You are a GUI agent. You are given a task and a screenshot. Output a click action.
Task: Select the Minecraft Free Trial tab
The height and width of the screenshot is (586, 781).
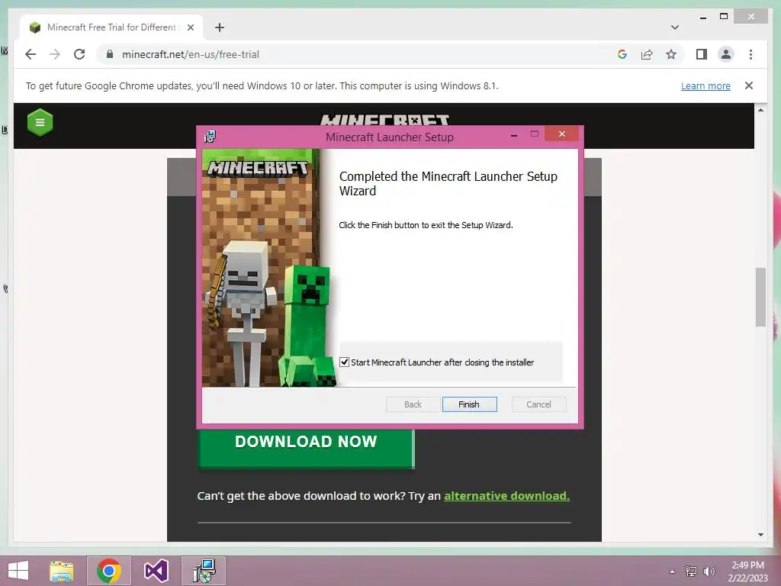[x=111, y=27]
